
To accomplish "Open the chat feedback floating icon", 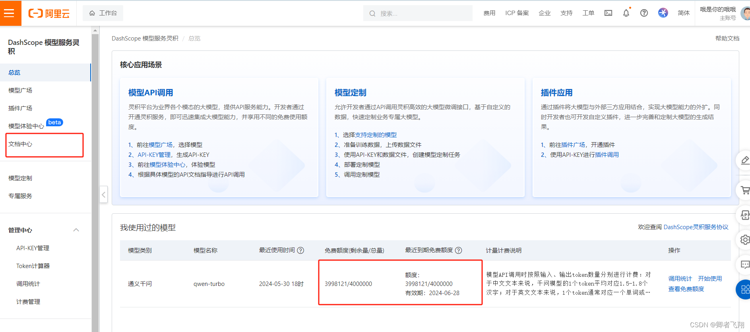I will 744,264.
